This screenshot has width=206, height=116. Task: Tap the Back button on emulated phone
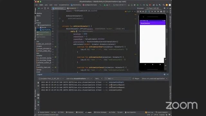click(145, 64)
